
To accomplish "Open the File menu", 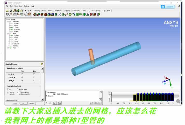I will click(7, 6).
